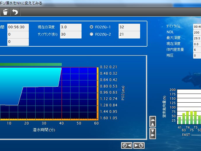201x151 pixels.
Task: Click the NDL value field showing 200
Action: (197, 32)
